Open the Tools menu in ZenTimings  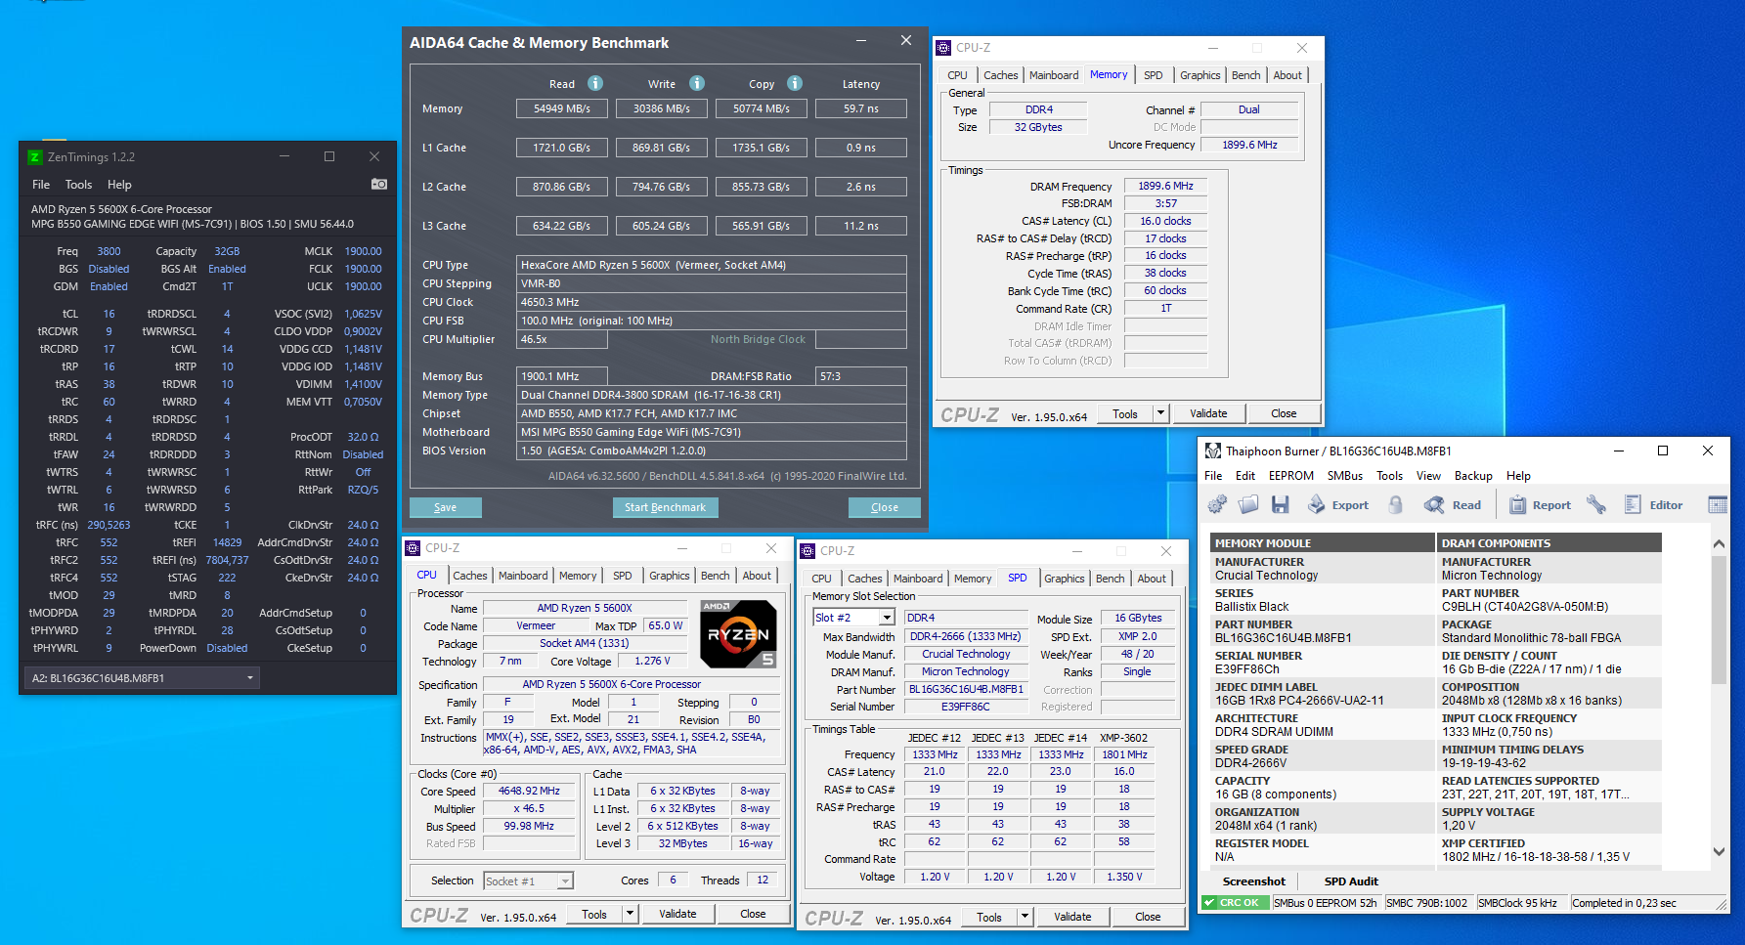click(78, 185)
